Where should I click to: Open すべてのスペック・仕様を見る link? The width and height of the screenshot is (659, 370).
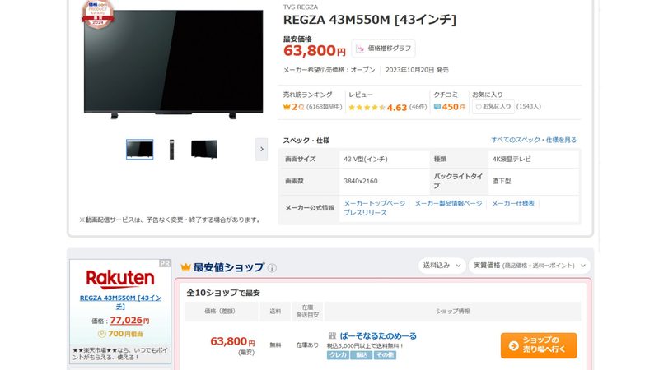(534, 140)
